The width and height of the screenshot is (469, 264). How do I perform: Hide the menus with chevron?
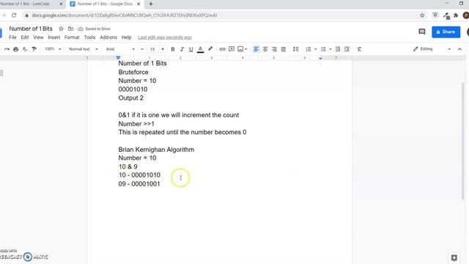click(459, 49)
